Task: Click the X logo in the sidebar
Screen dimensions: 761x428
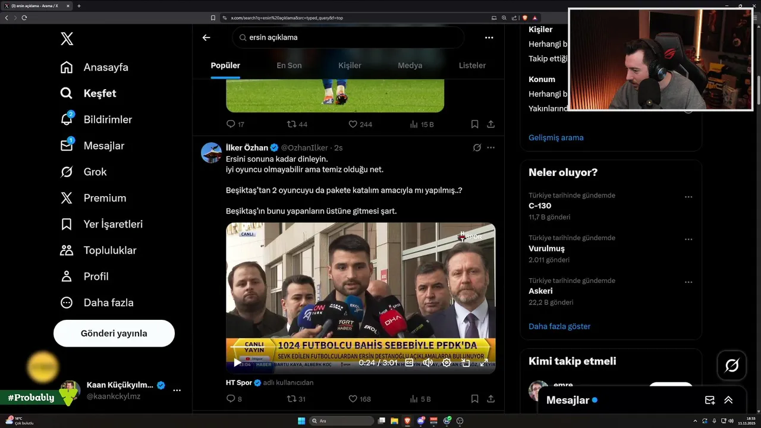Action: tap(67, 39)
